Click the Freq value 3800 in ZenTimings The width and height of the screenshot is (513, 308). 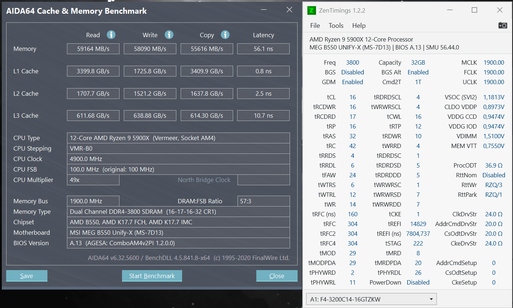point(353,62)
